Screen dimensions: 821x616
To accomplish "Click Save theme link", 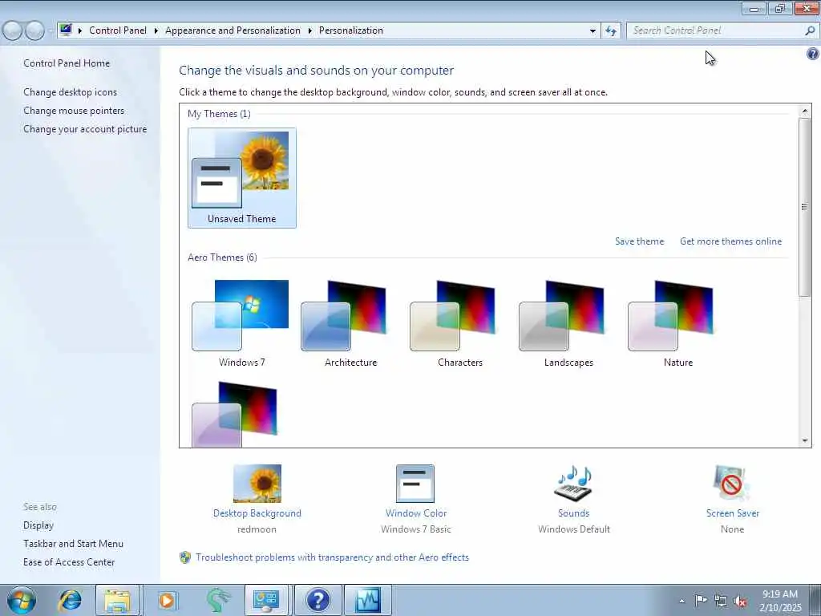I will (639, 241).
